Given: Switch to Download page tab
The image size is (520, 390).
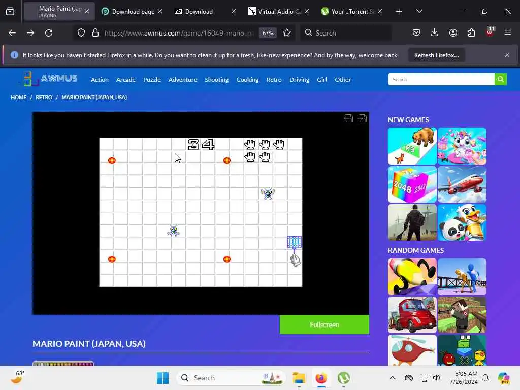Looking at the screenshot, I should pos(133,12).
